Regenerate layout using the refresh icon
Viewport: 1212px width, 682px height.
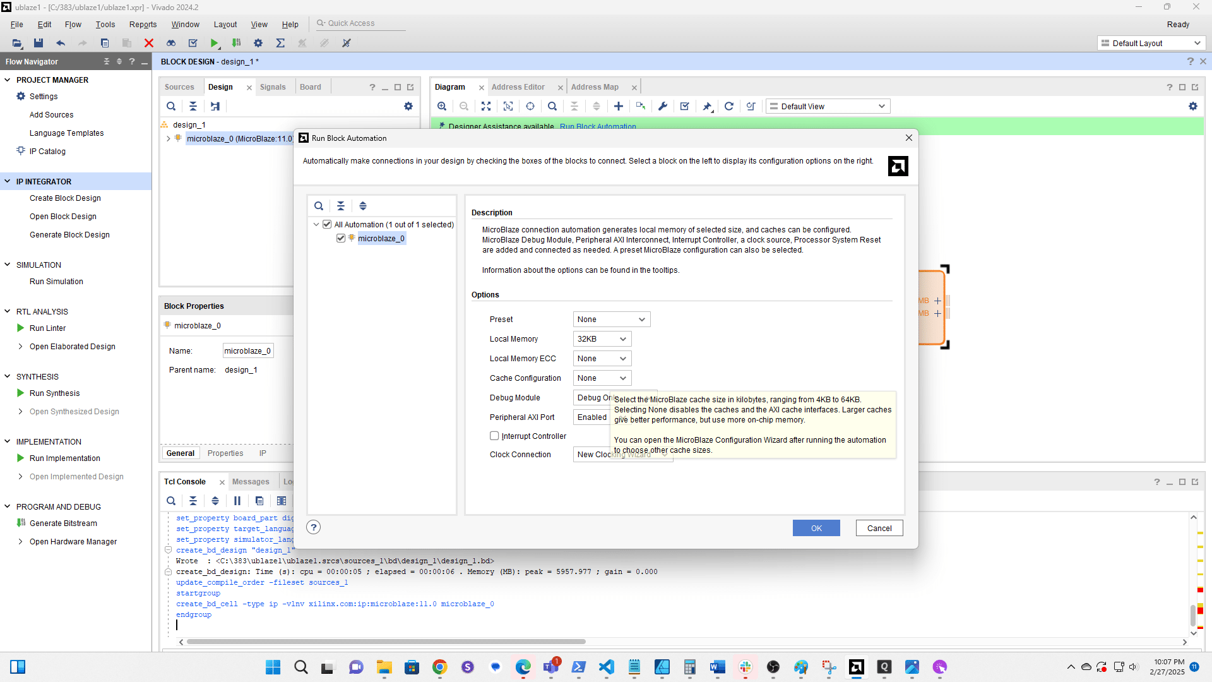[x=729, y=106]
